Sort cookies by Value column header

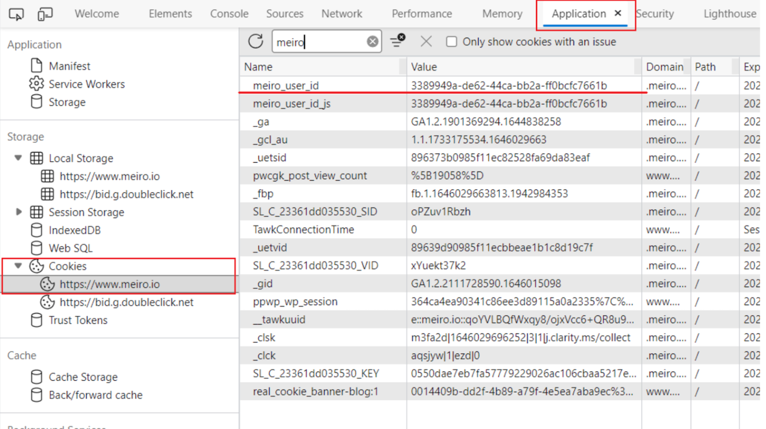pyautogui.click(x=524, y=67)
